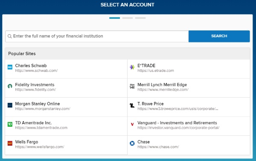256x161 pixels.
Task: Click the https://www.tdameritrade.com URL text
Action: [x=41, y=128]
